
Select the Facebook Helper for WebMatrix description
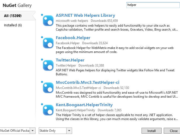[115, 50]
